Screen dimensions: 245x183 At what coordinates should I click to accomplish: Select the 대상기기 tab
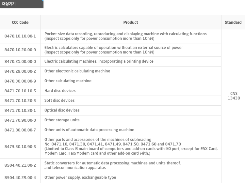pos(22,4)
